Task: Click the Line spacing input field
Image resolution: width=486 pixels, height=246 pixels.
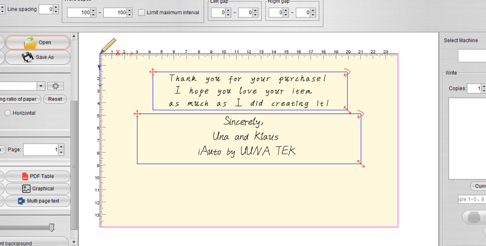Action: [46, 9]
